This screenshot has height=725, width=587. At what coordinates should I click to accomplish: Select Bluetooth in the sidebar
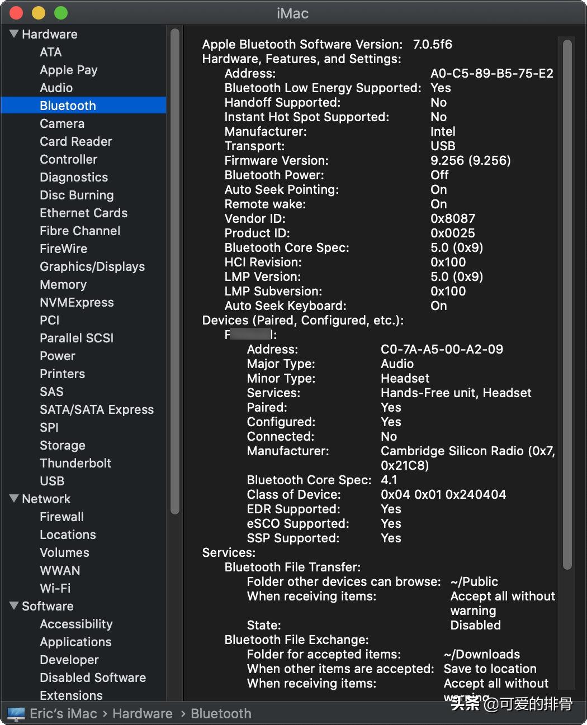click(68, 106)
